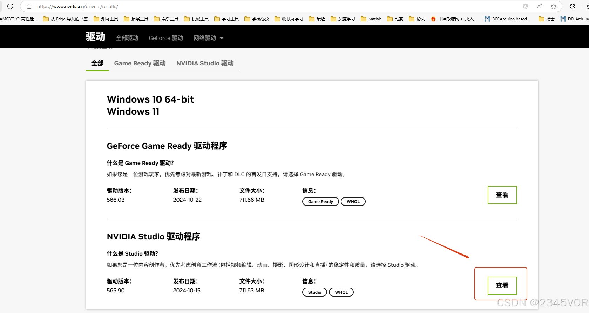Click the 什么是 Game Ready 驱动? text
This screenshot has width=589, height=313.
coord(140,163)
